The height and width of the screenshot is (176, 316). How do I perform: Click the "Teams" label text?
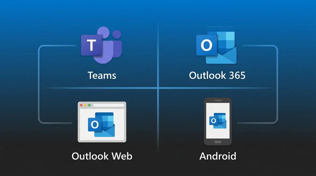(102, 75)
